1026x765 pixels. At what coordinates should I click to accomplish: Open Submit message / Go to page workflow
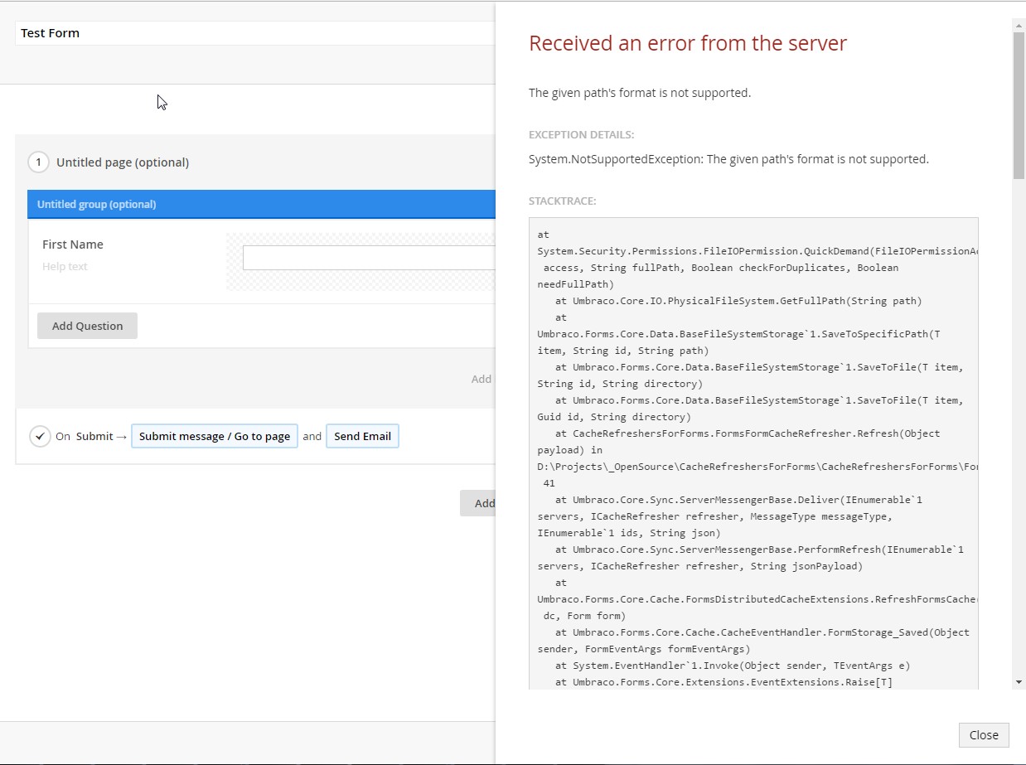click(215, 436)
